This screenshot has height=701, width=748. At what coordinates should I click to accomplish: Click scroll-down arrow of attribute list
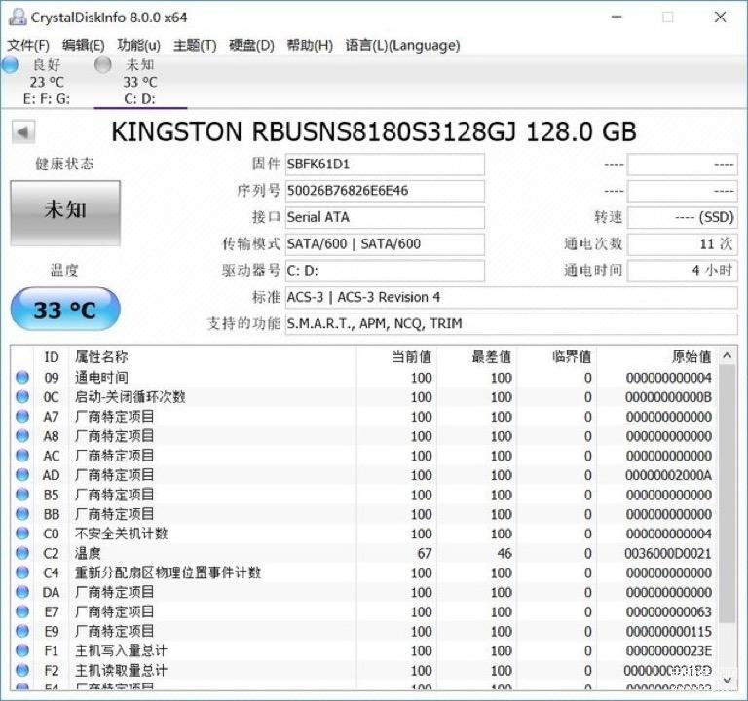click(727, 680)
